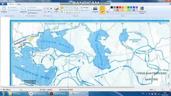Expand the shapes gallery with bottom arrow
The width and height of the screenshot is (171, 96).
79,13
